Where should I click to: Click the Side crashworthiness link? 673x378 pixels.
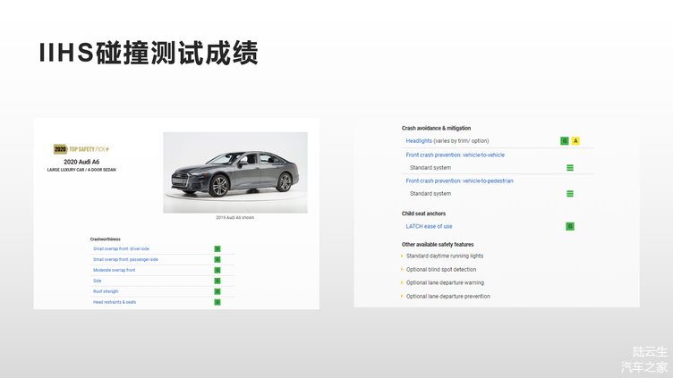[98, 281]
